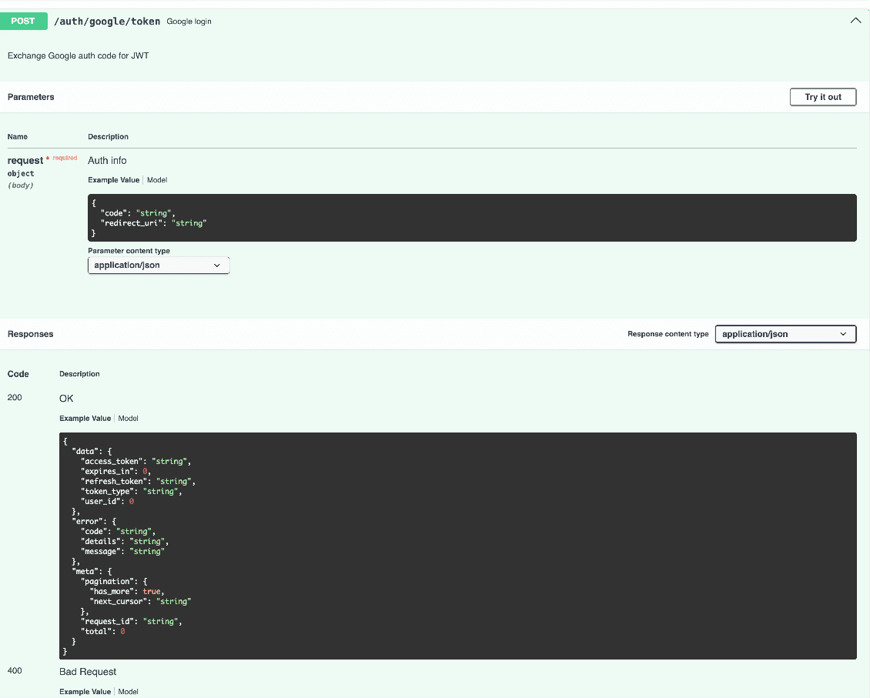Click the 'Response content type' label
The width and height of the screenshot is (870, 698).
click(668, 334)
